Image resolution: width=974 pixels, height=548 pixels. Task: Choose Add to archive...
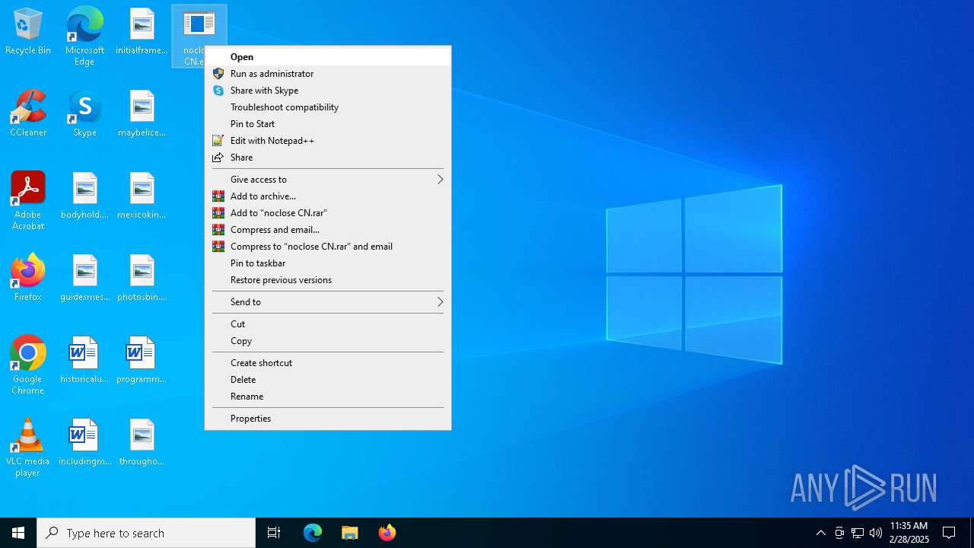[328, 196]
